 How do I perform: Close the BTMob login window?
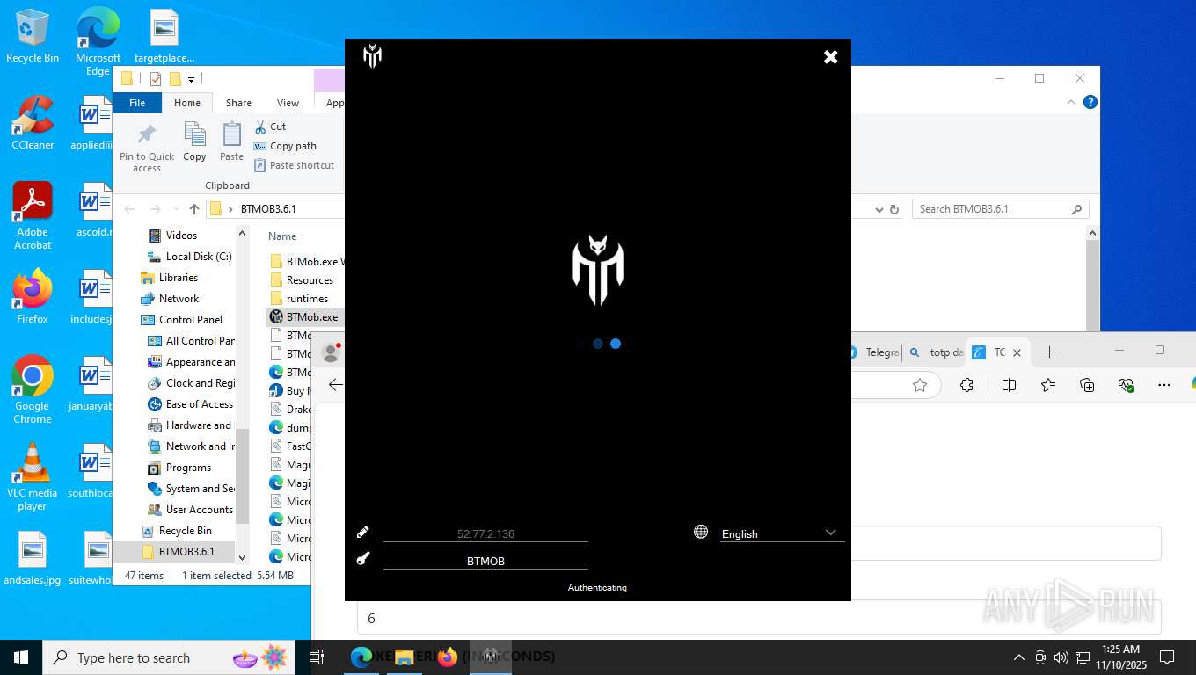click(x=830, y=57)
